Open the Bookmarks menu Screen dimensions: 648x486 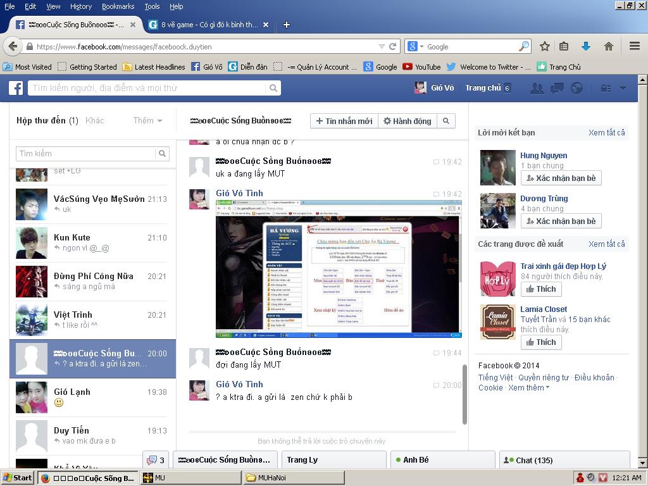[118, 6]
